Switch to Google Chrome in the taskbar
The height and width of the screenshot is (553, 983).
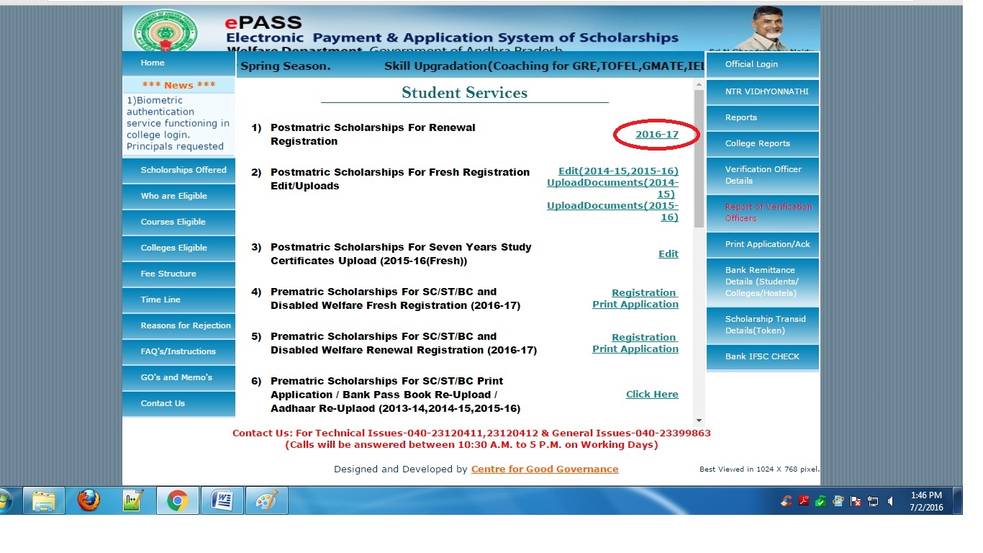178,500
